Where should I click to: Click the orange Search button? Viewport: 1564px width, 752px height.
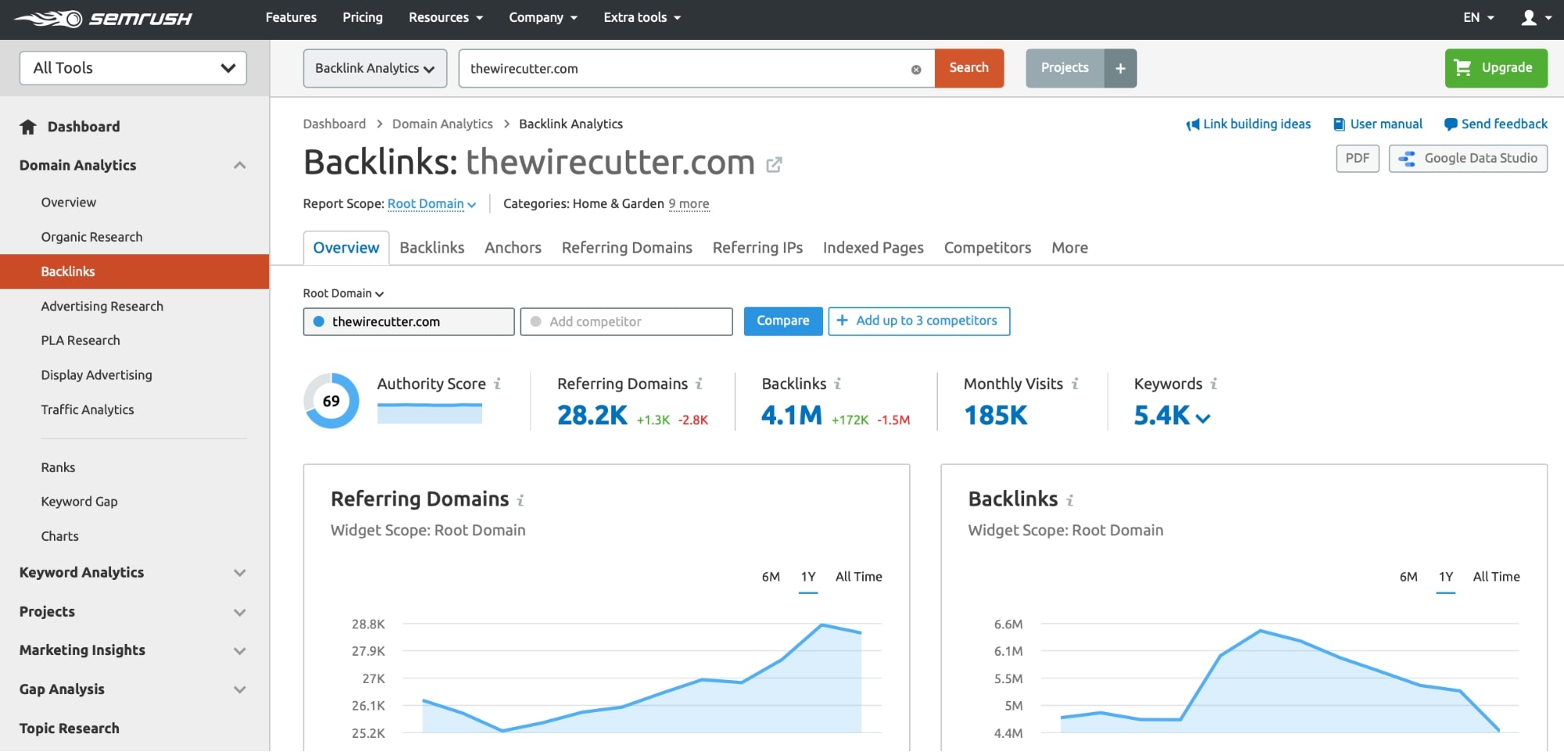[969, 68]
